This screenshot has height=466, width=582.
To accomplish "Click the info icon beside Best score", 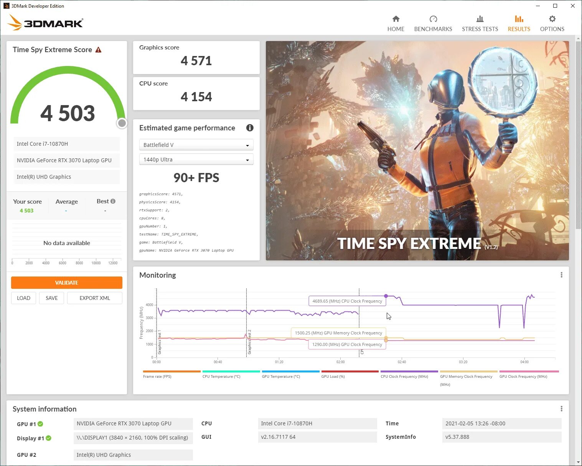I will coord(113,201).
